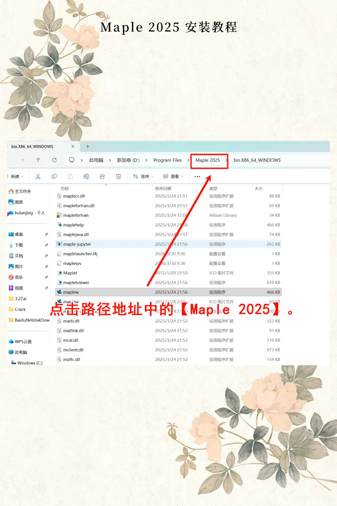Image resolution: width=337 pixels, height=506 pixels.
Task: Select the maplefortran Altium Library file
Action: 168,216
